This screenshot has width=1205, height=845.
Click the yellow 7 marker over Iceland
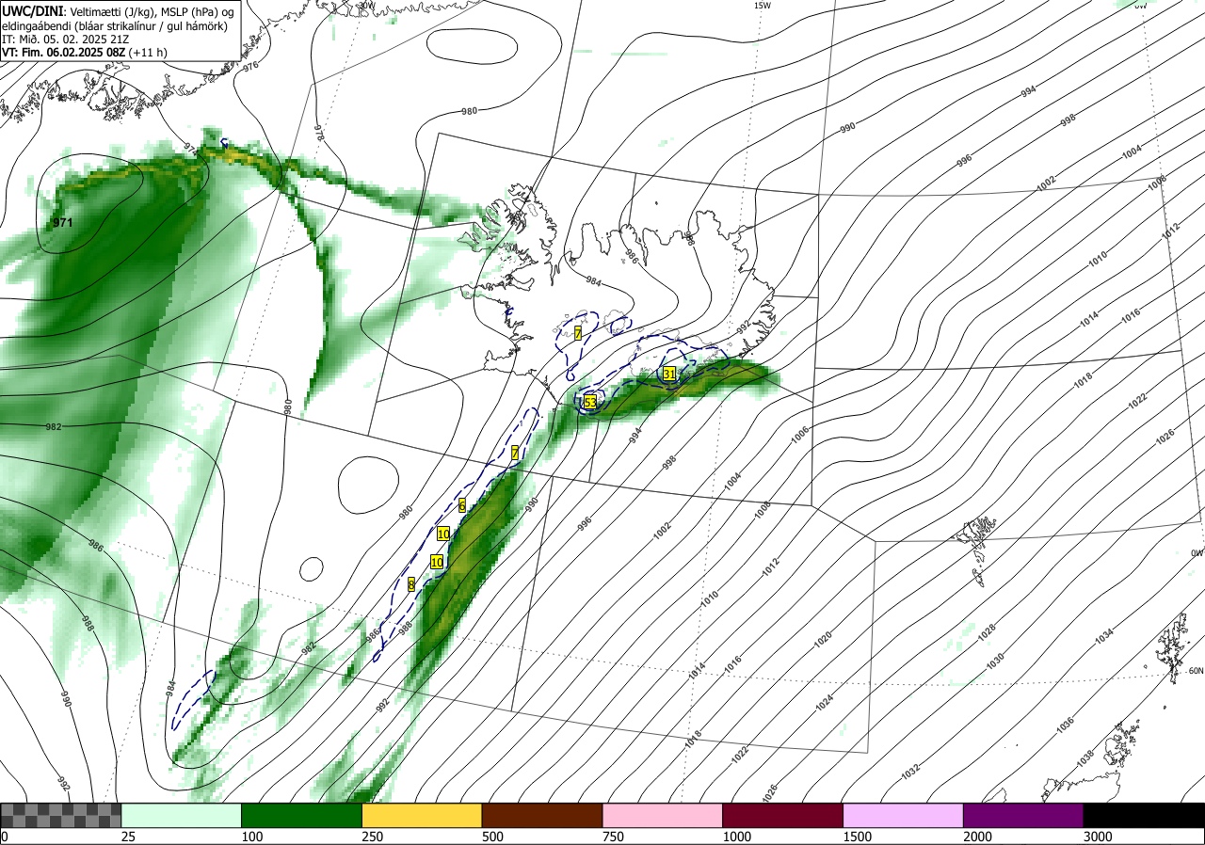578,333
